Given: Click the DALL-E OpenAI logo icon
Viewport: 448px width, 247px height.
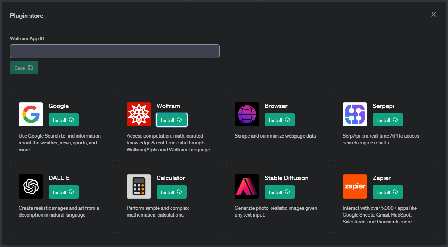Looking at the screenshot, I should click(x=31, y=186).
